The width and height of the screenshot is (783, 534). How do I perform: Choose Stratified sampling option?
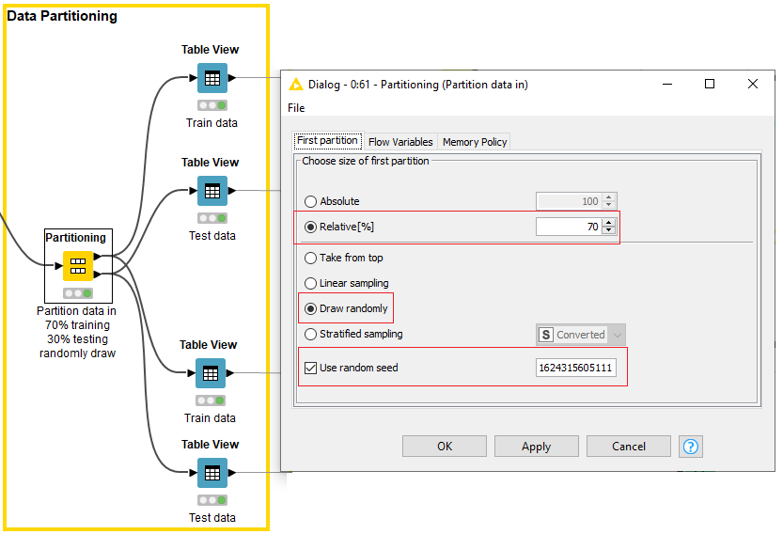(x=310, y=334)
